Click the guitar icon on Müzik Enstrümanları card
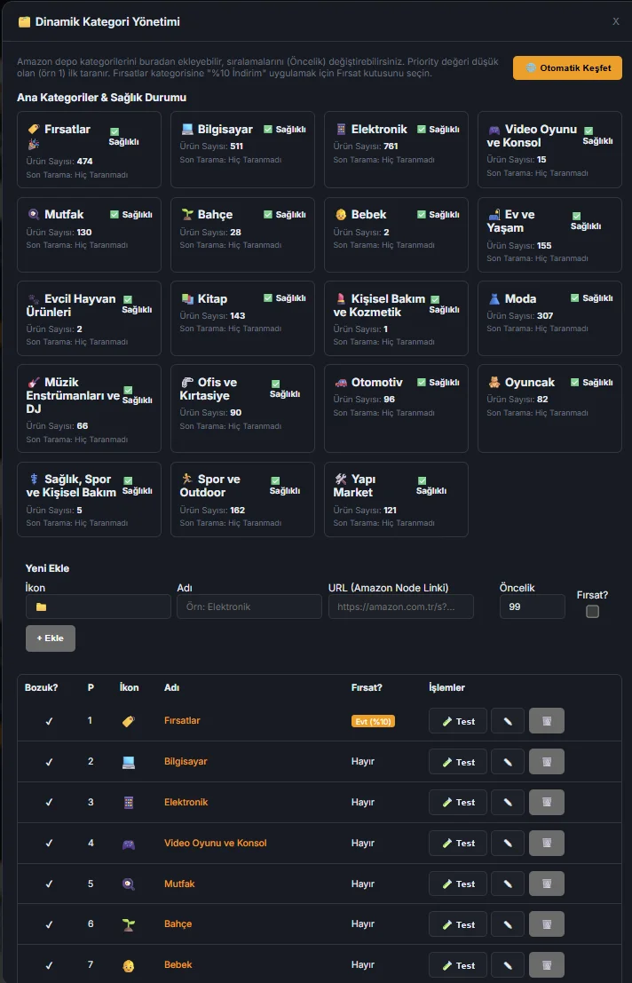The height and width of the screenshot is (983, 632). [34, 383]
